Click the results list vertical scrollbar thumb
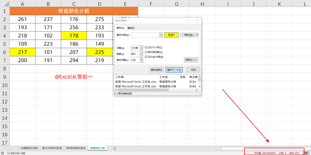This screenshot has height=155, width=311. point(200,79)
